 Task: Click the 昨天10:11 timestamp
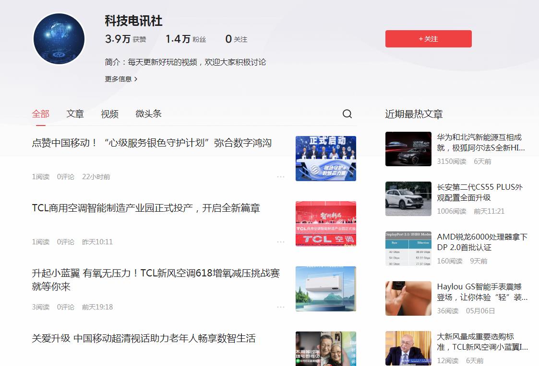97,242
